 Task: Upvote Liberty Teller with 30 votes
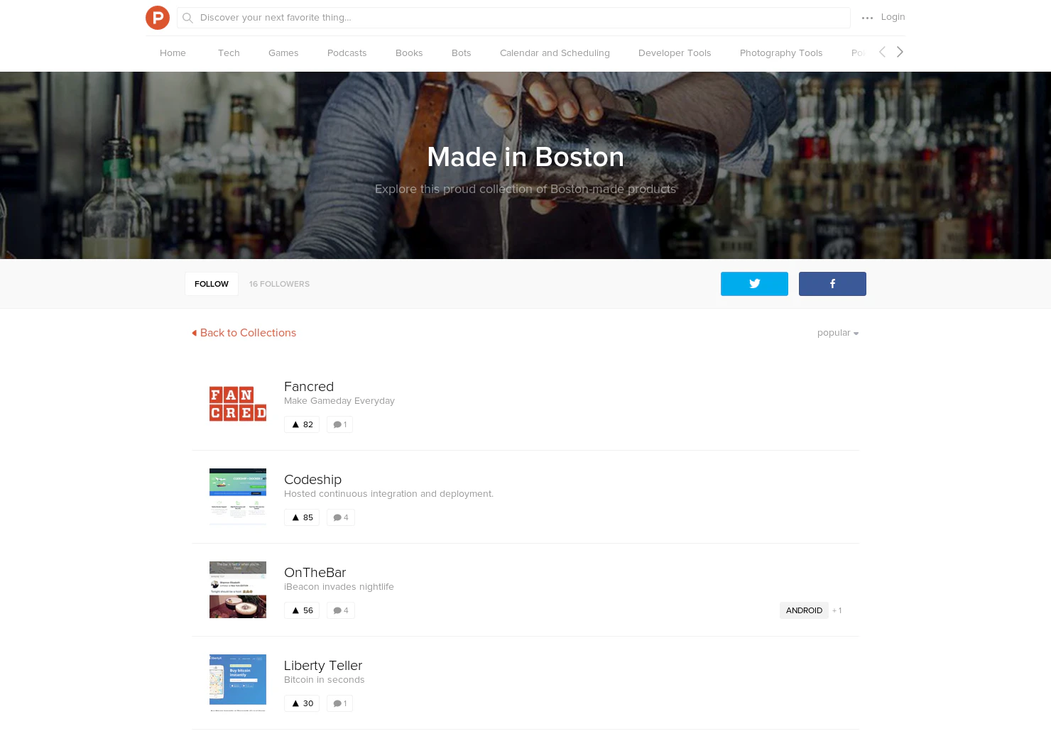click(302, 703)
